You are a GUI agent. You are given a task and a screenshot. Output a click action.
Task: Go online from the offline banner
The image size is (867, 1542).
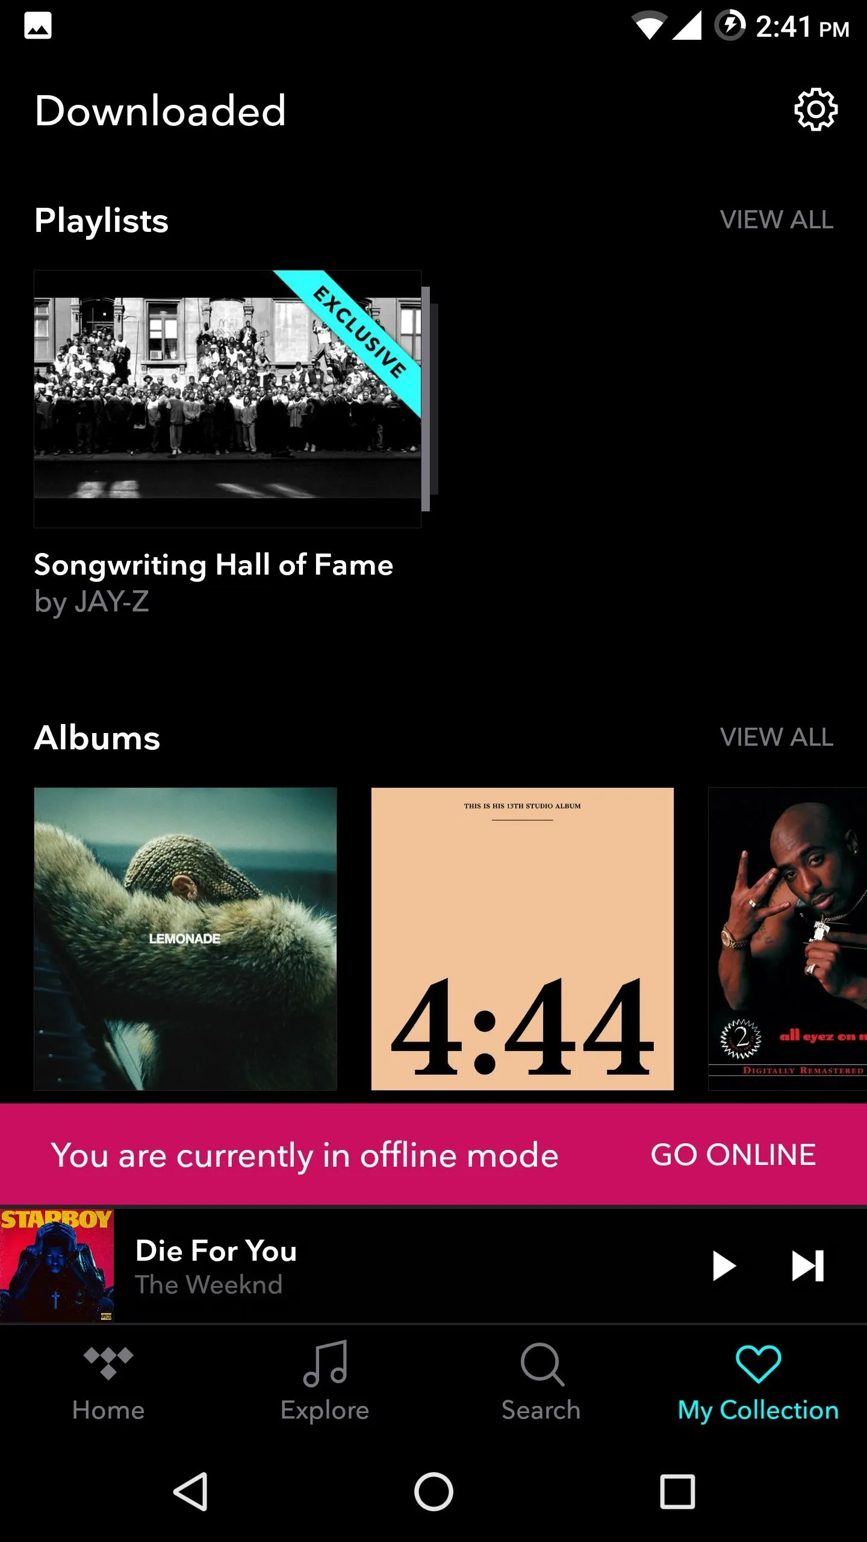click(733, 1155)
